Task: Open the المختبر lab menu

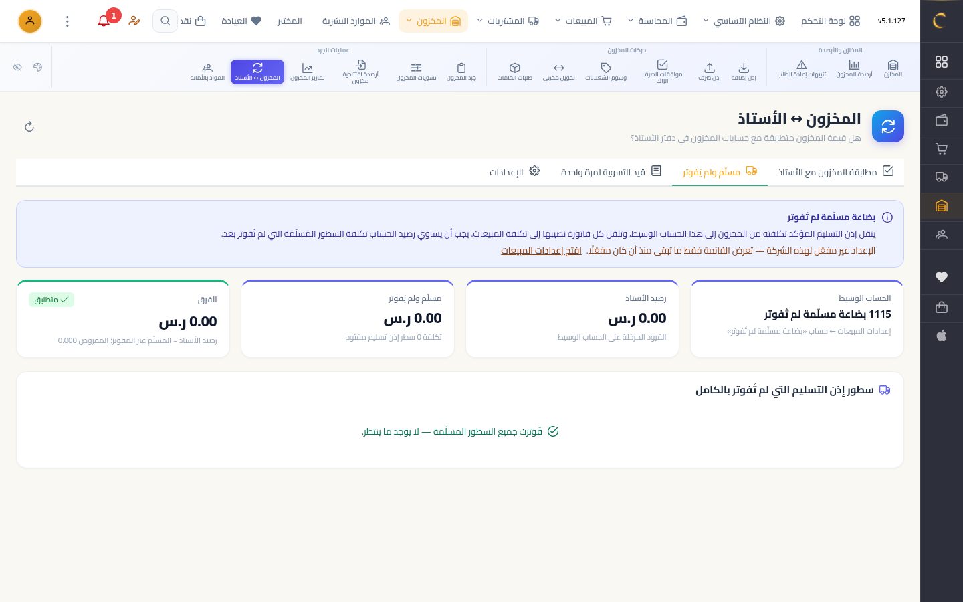Action: (x=290, y=21)
